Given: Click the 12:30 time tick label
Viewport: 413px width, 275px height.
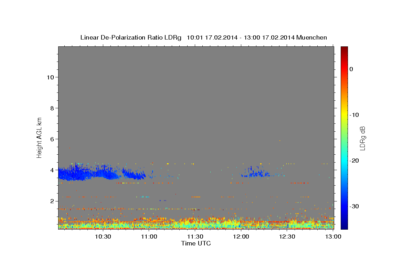Looking at the screenshot, I should tap(287, 236).
